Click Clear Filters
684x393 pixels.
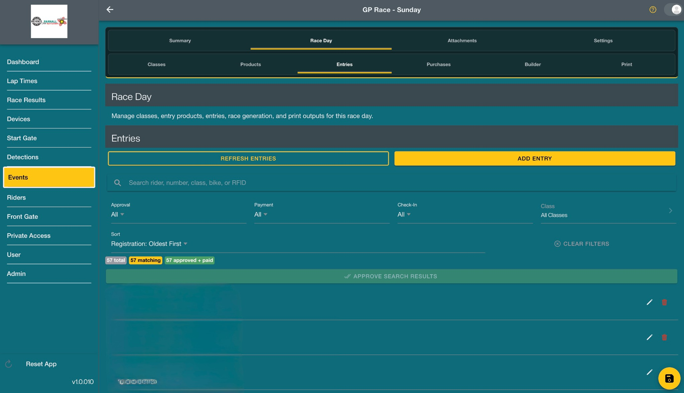[x=582, y=244]
